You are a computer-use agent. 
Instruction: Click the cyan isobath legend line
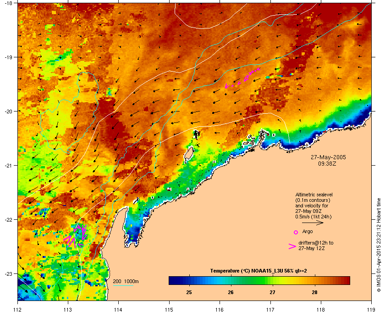pos(123,285)
